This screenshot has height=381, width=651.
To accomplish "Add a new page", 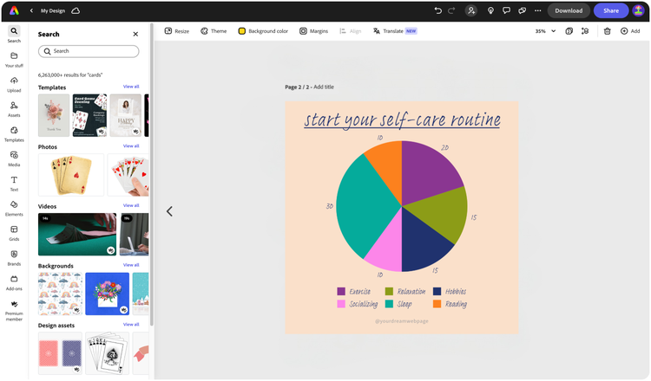I will (x=630, y=31).
